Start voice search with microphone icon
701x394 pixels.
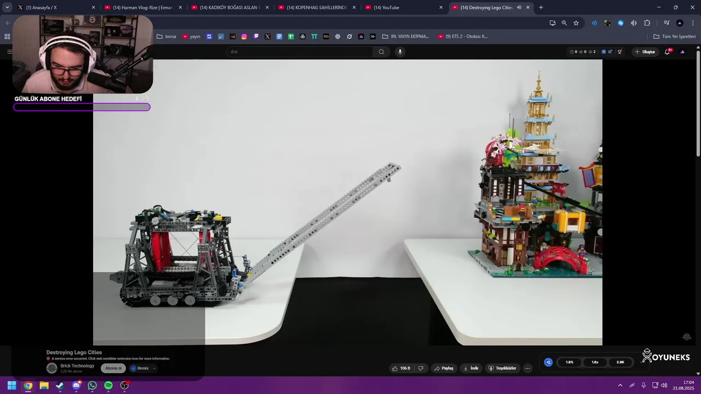[400, 52]
